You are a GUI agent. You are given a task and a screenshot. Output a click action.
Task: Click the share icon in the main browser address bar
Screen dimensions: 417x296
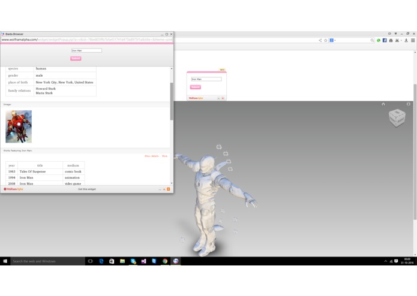320,40
